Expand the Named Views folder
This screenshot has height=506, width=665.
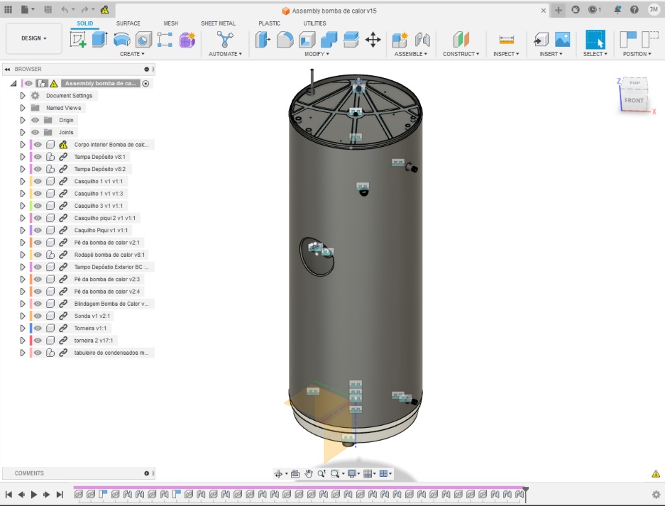23,108
